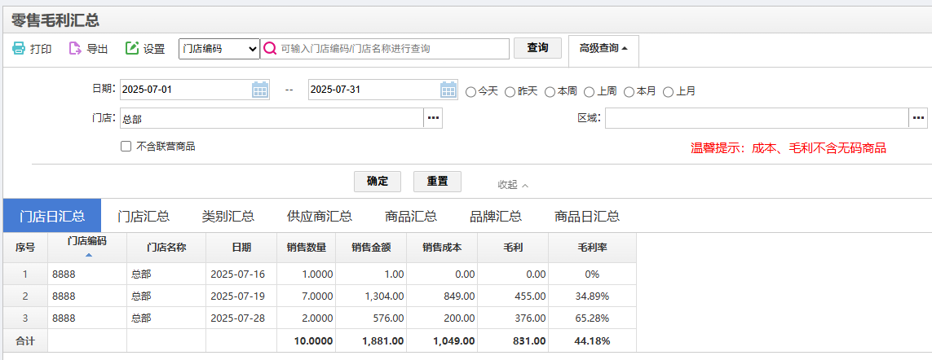
Task: Click the 序号 column header
Action: [x=25, y=248]
